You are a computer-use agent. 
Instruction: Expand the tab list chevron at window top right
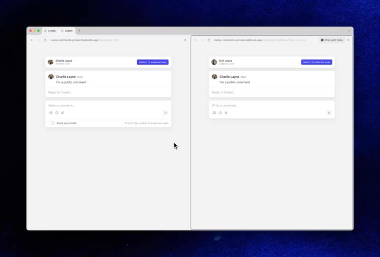pyautogui.click(x=349, y=31)
